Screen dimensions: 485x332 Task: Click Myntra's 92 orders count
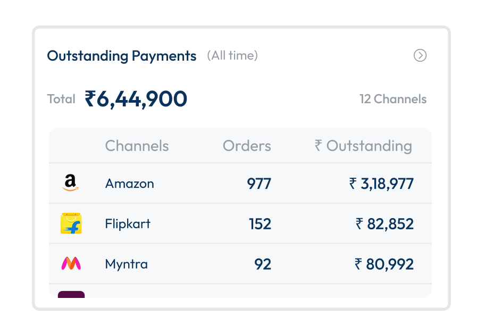tap(263, 264)
